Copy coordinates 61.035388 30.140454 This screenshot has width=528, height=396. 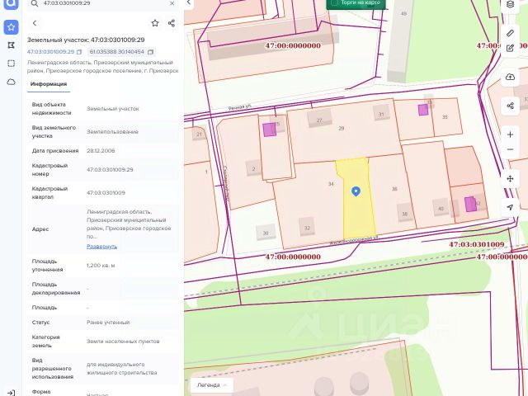click(150, 52)
